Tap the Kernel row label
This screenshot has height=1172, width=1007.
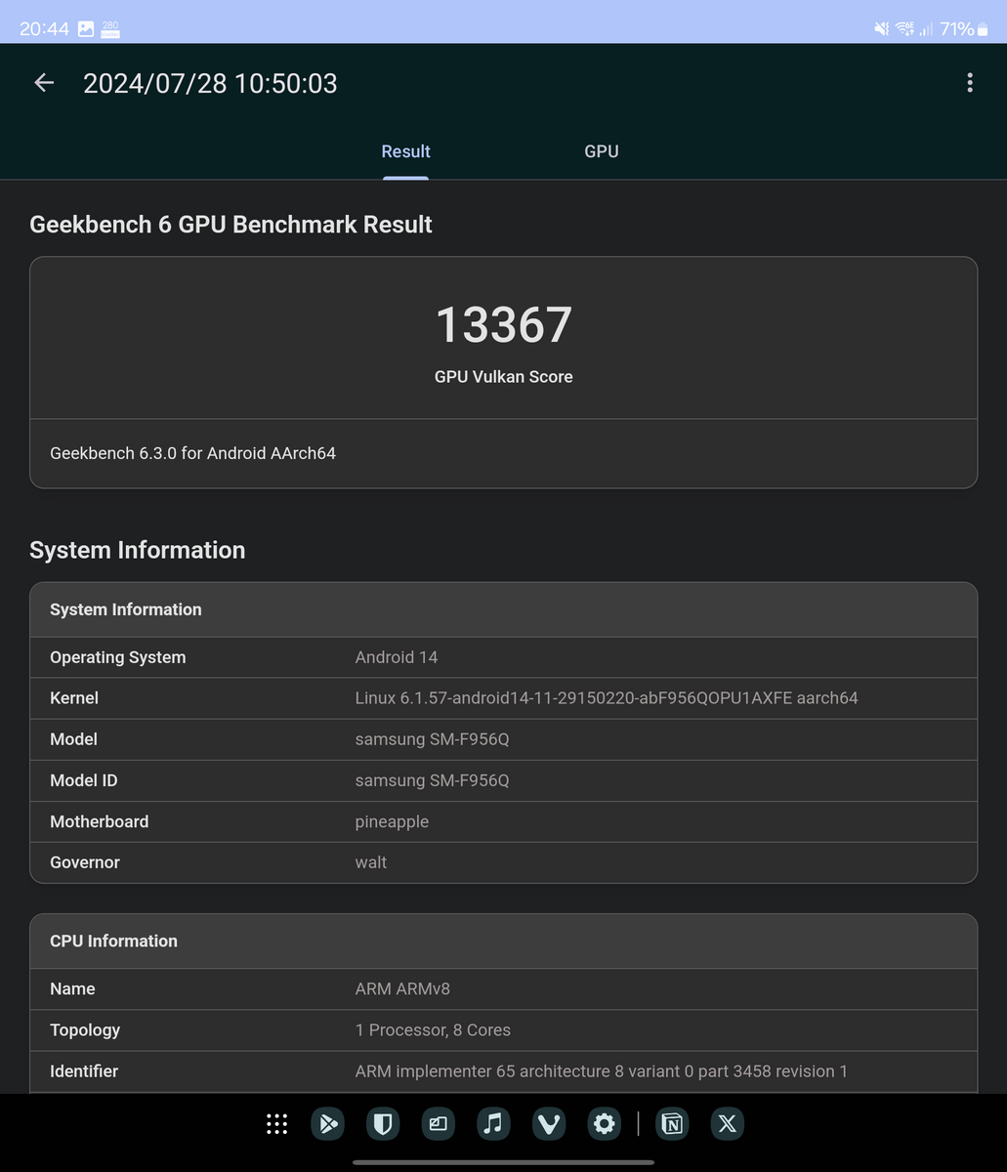click(x=74, y=698)
